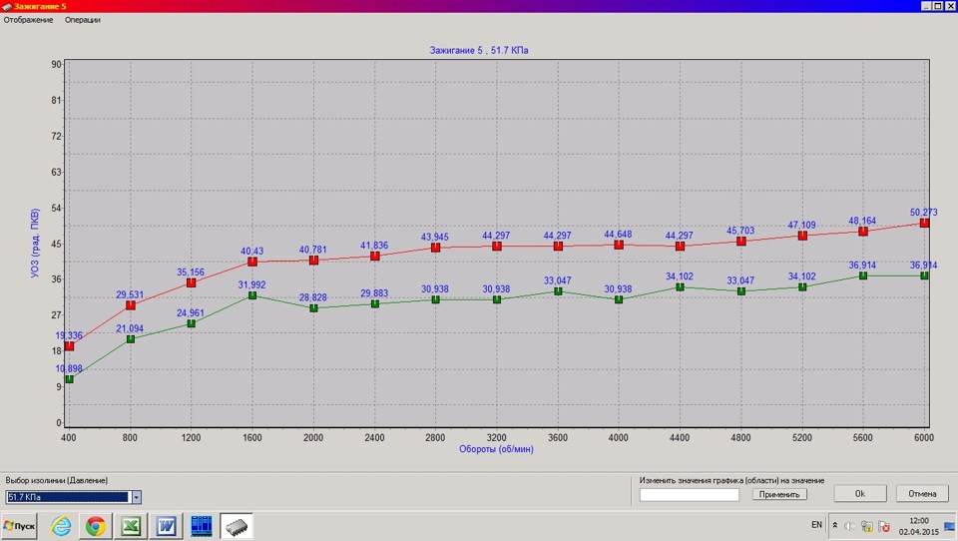The width and height of the screenshot is (958, 541).
Task: Confirm with the Ok button
Action: click(859, 493)
